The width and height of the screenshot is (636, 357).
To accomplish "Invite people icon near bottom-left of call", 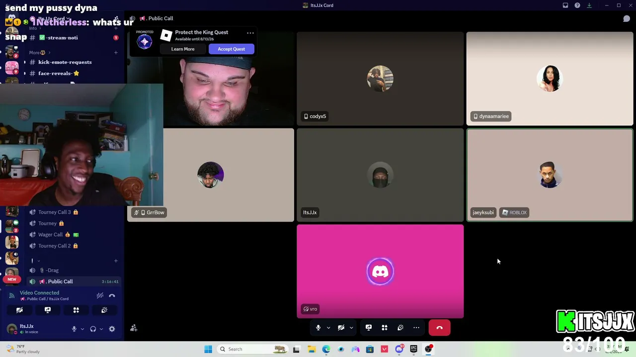I will click(134, 328).
